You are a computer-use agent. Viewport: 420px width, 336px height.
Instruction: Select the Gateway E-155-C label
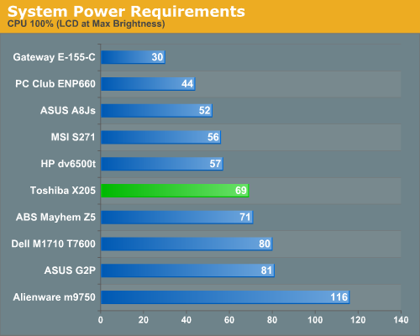click(54, 57)
